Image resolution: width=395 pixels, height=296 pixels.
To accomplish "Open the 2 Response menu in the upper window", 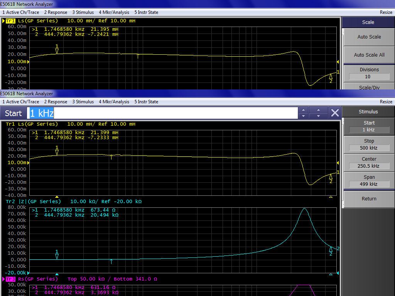I will tap(56, 12).
